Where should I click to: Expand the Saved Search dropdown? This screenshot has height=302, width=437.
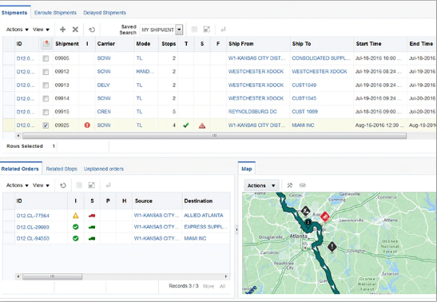[179, 30]
